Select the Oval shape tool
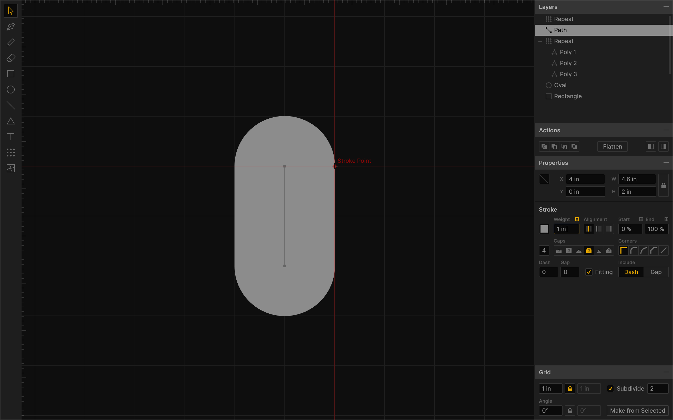 coord(11,90)
